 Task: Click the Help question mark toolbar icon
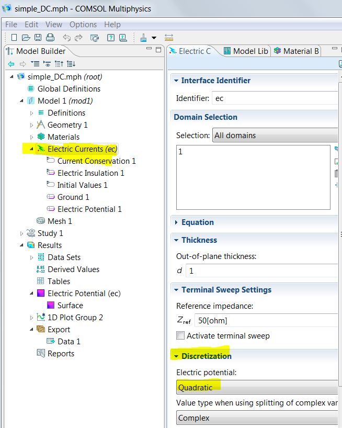pos(111,38)
